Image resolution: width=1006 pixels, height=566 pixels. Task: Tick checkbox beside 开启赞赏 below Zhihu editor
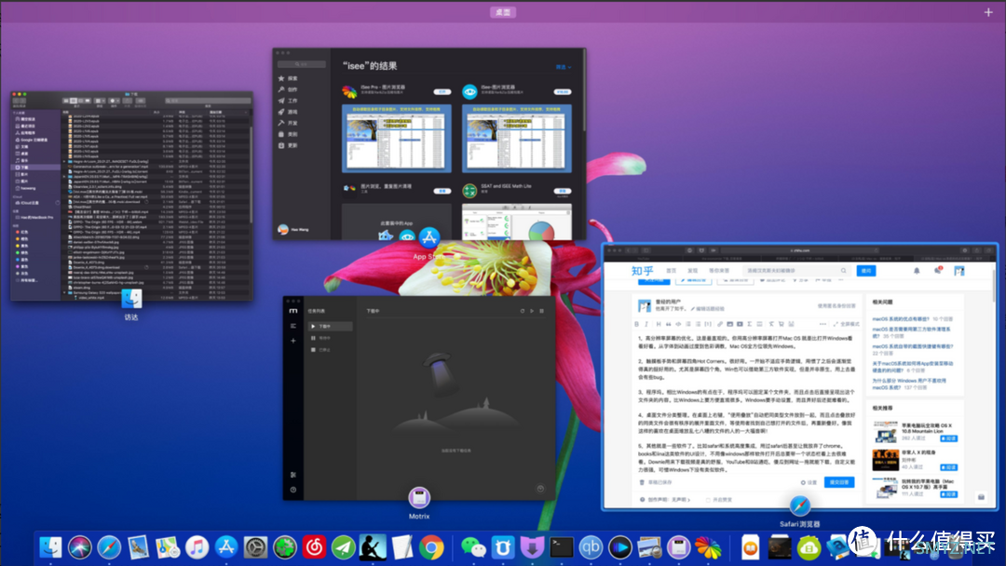tap(708, 500)
